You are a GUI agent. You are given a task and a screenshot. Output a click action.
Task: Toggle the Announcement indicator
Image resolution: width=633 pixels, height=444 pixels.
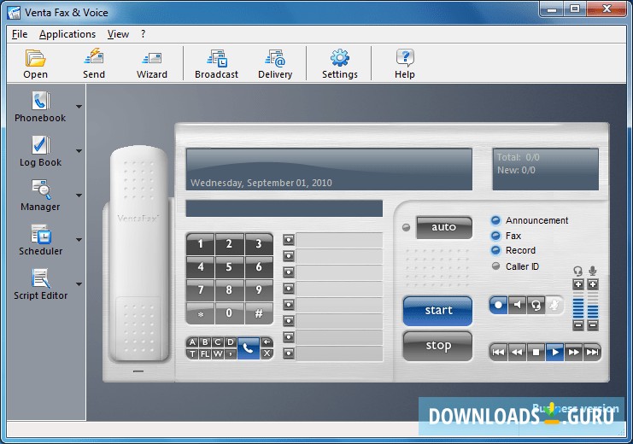(495, 220)
